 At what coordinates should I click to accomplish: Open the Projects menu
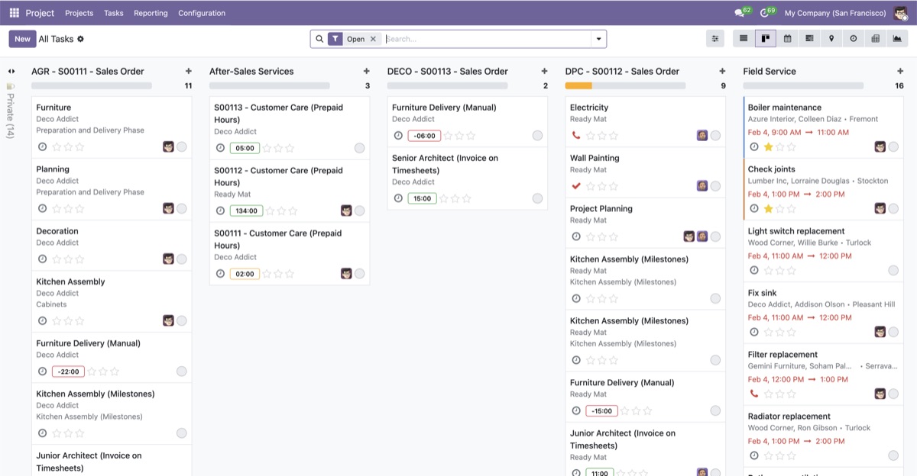coord(79,13)
